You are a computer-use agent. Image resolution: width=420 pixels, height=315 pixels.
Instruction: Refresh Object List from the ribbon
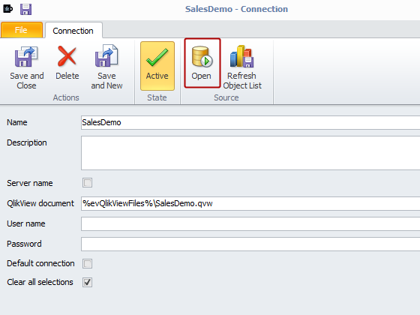click(x=242, y=67)
